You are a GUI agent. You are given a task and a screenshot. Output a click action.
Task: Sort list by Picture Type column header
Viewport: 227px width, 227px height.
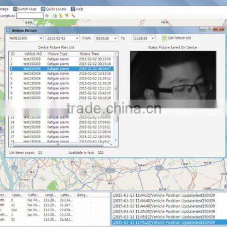click(x=58, y=54)
